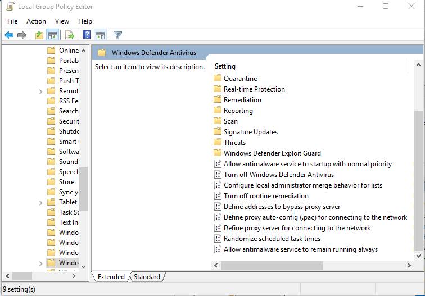Click folder icon next to Store in tree
The width and height of the screenshot is (425, 296).
[51, 182]
